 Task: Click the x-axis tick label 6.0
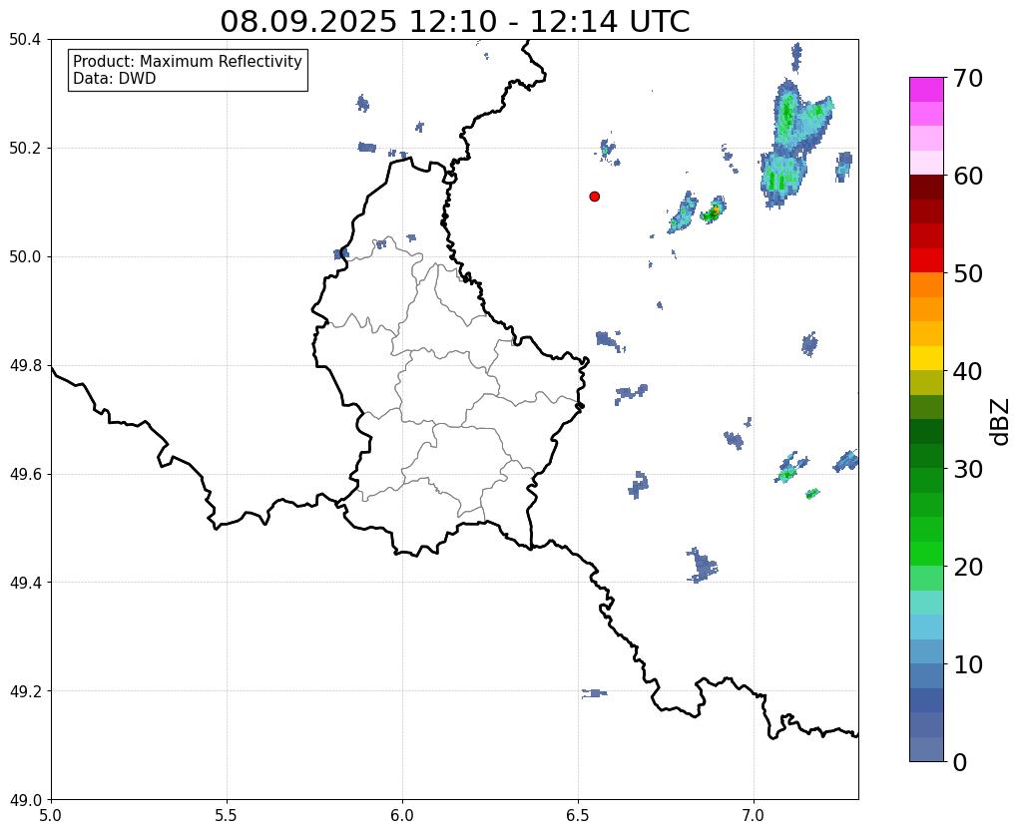(402, 816)
